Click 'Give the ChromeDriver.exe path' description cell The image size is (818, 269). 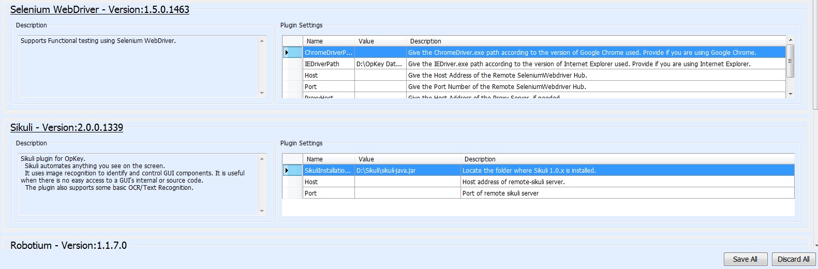click(596, 52)
